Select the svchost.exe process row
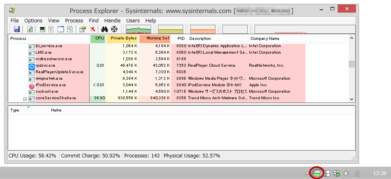The height and width of the screenshot is (179, 391). tap(157, 92)
